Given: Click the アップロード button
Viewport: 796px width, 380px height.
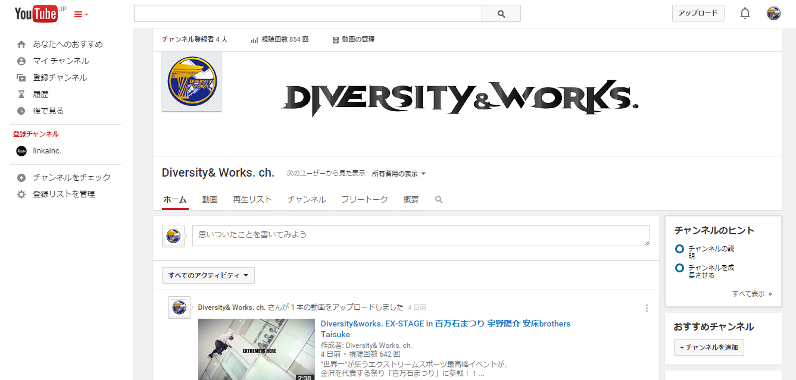Looking at the screenshot, I should [x=698, y=13].
